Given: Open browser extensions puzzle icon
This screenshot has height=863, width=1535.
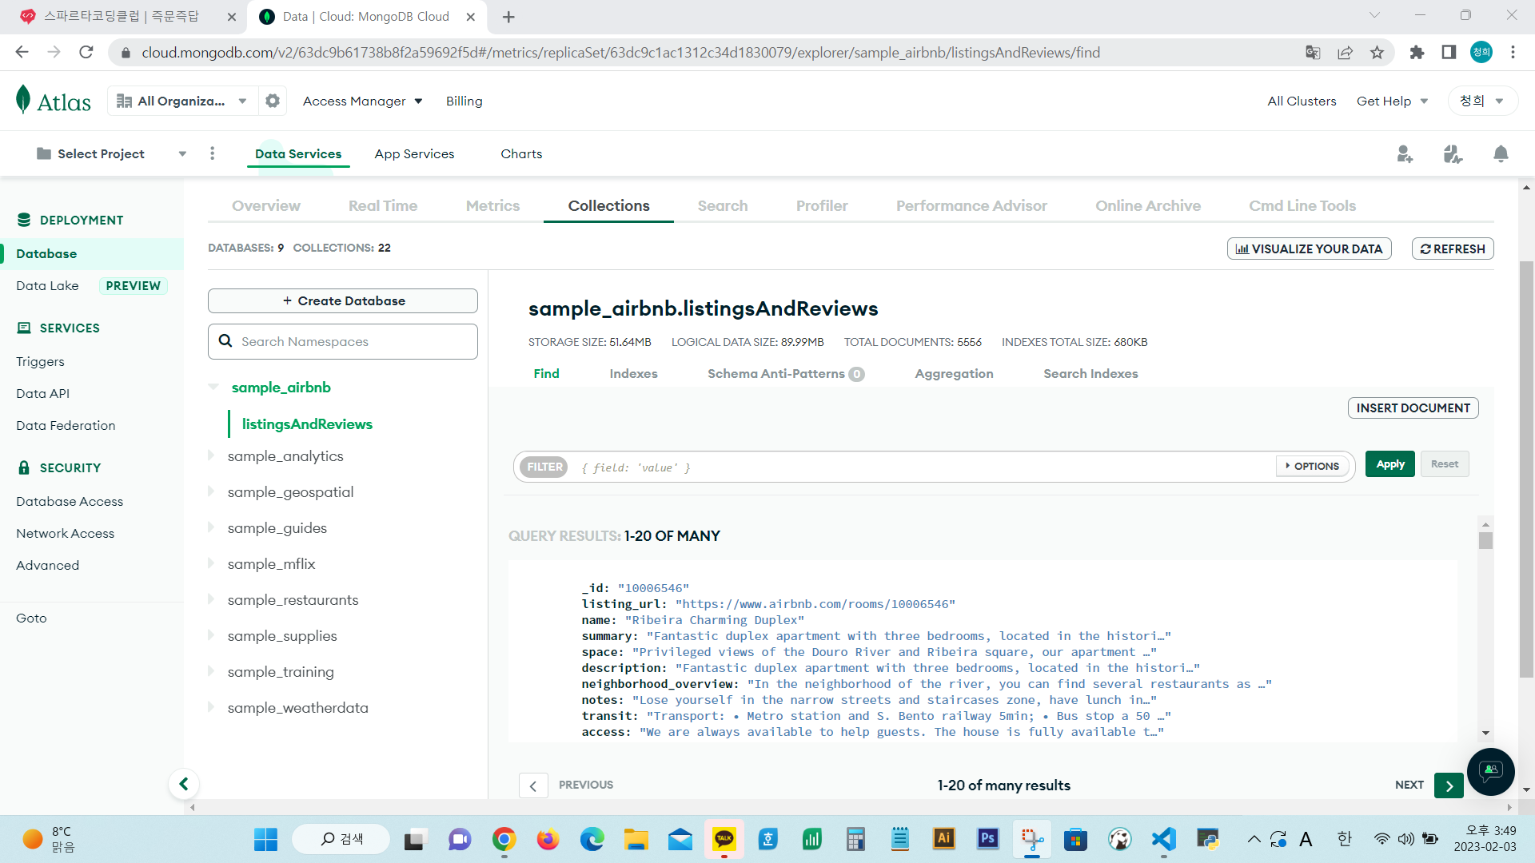Looking at the screenshot, I should pos(1417,52).
